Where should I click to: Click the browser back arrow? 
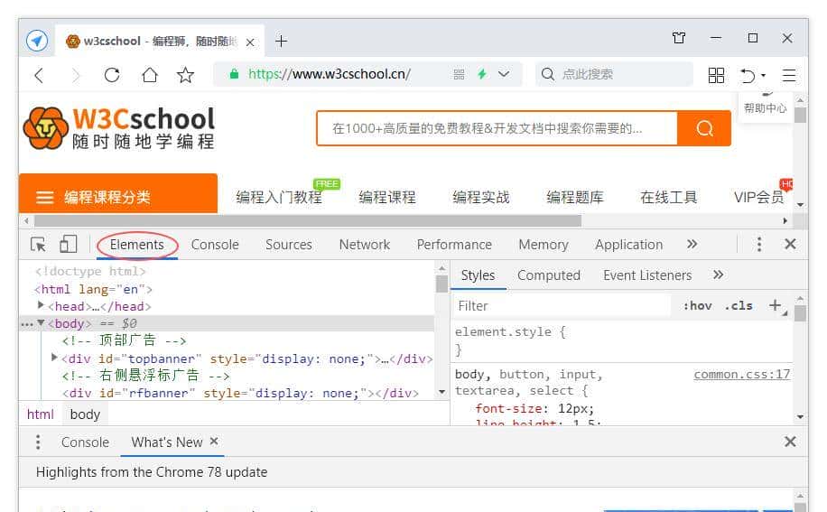39,75
